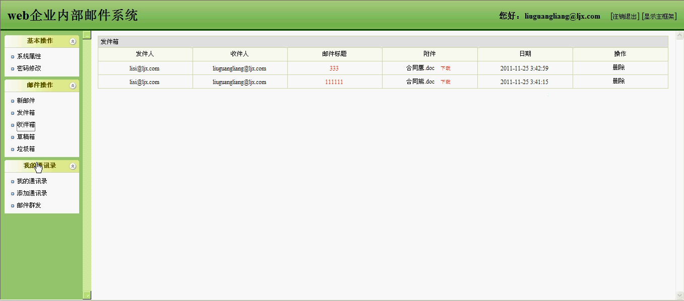The height and width of the screenshot is (301, 684).
Task: Collapse the 邮件操作 panel
Action: click(x=73, y=86)
